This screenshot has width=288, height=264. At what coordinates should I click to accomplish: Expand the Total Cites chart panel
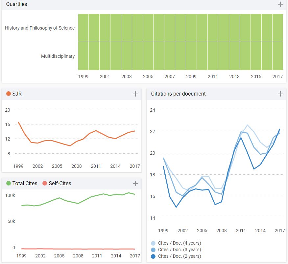pyautogui.click(x=135, y=184)
